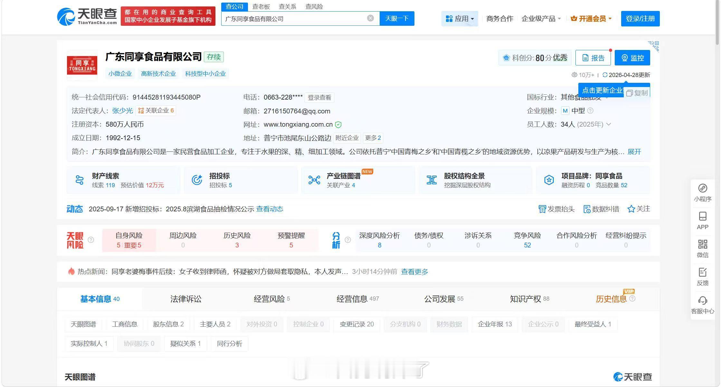The width and height of the screenshot is (721, 387).
Task: Click the QR code corner icon
Action: coord(654,46)
